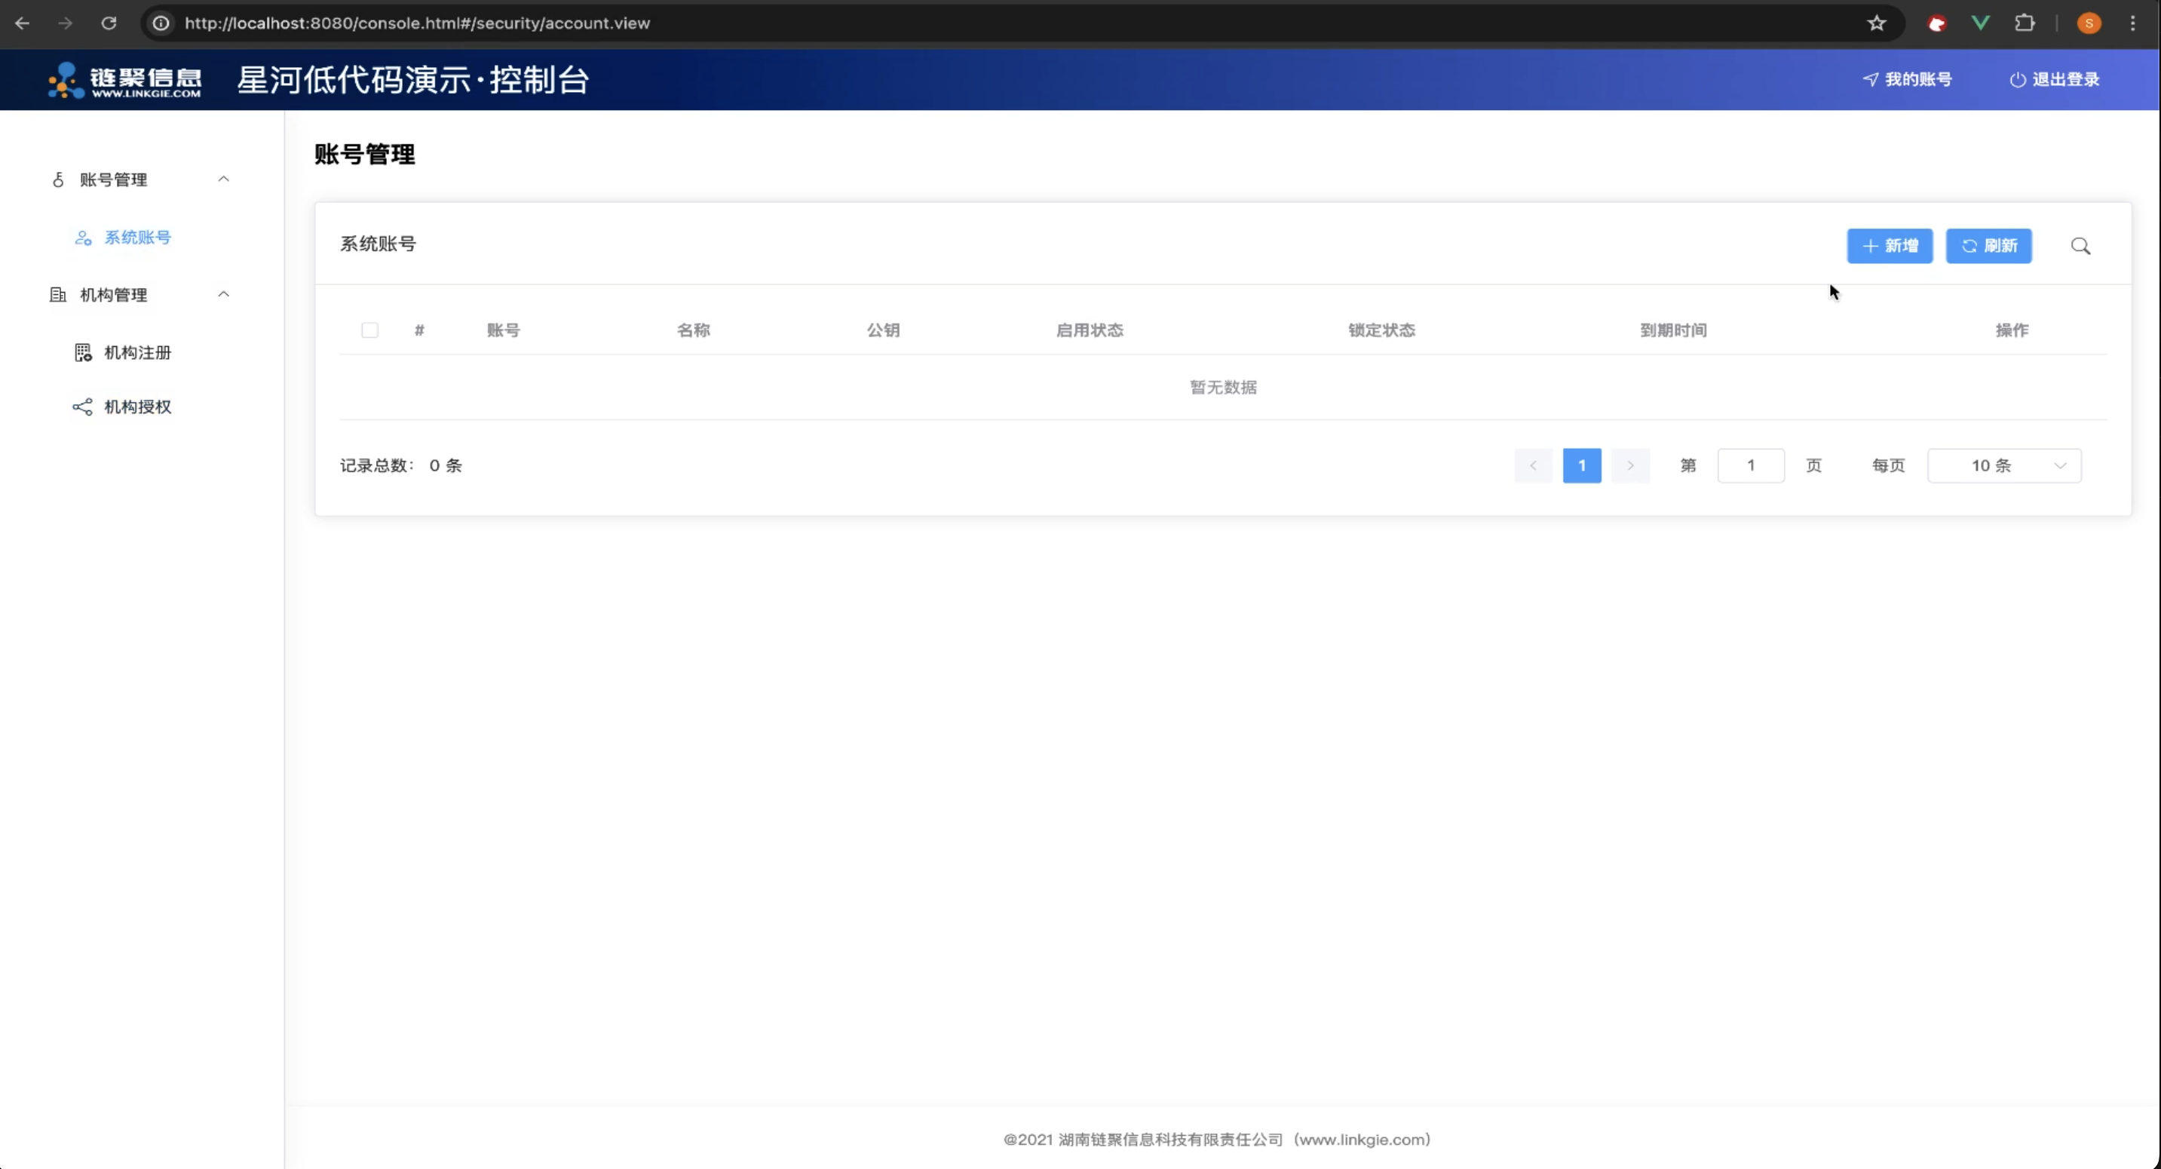
Task: Click the 账号 column header
Action: click(x=504, y=330)
